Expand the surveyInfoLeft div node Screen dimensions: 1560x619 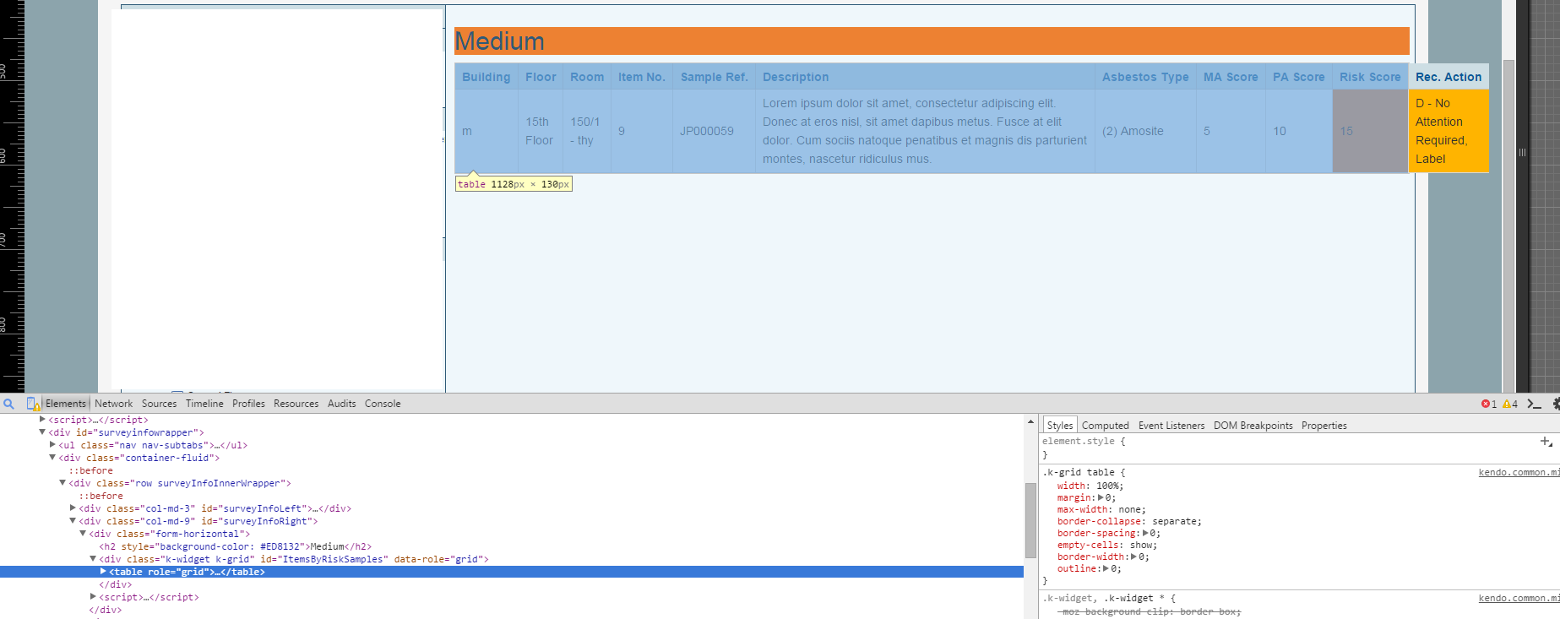pos(73,508)
